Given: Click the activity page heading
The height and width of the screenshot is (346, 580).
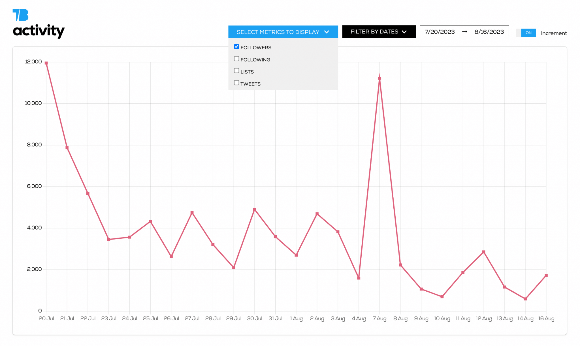Looking at the screenshot, I should pyautogui.click(x=39, y=31).
